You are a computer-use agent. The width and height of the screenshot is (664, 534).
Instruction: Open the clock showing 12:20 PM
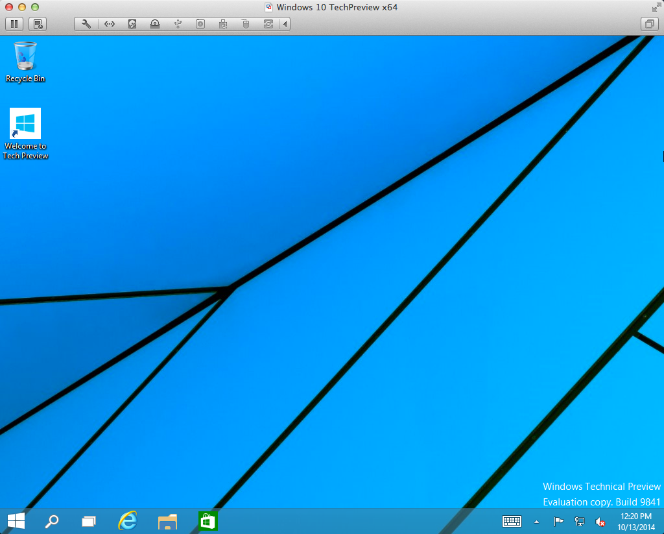pyautogui.click(x=636, y=522)
